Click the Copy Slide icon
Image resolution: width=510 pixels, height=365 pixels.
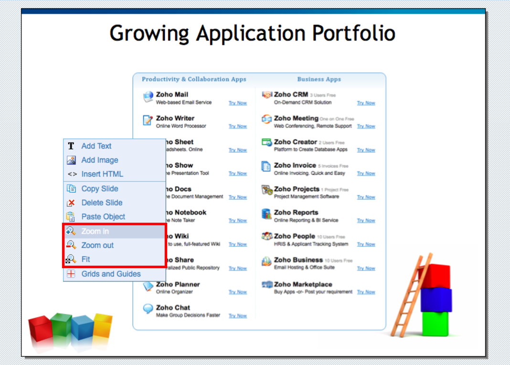point(71,188)
